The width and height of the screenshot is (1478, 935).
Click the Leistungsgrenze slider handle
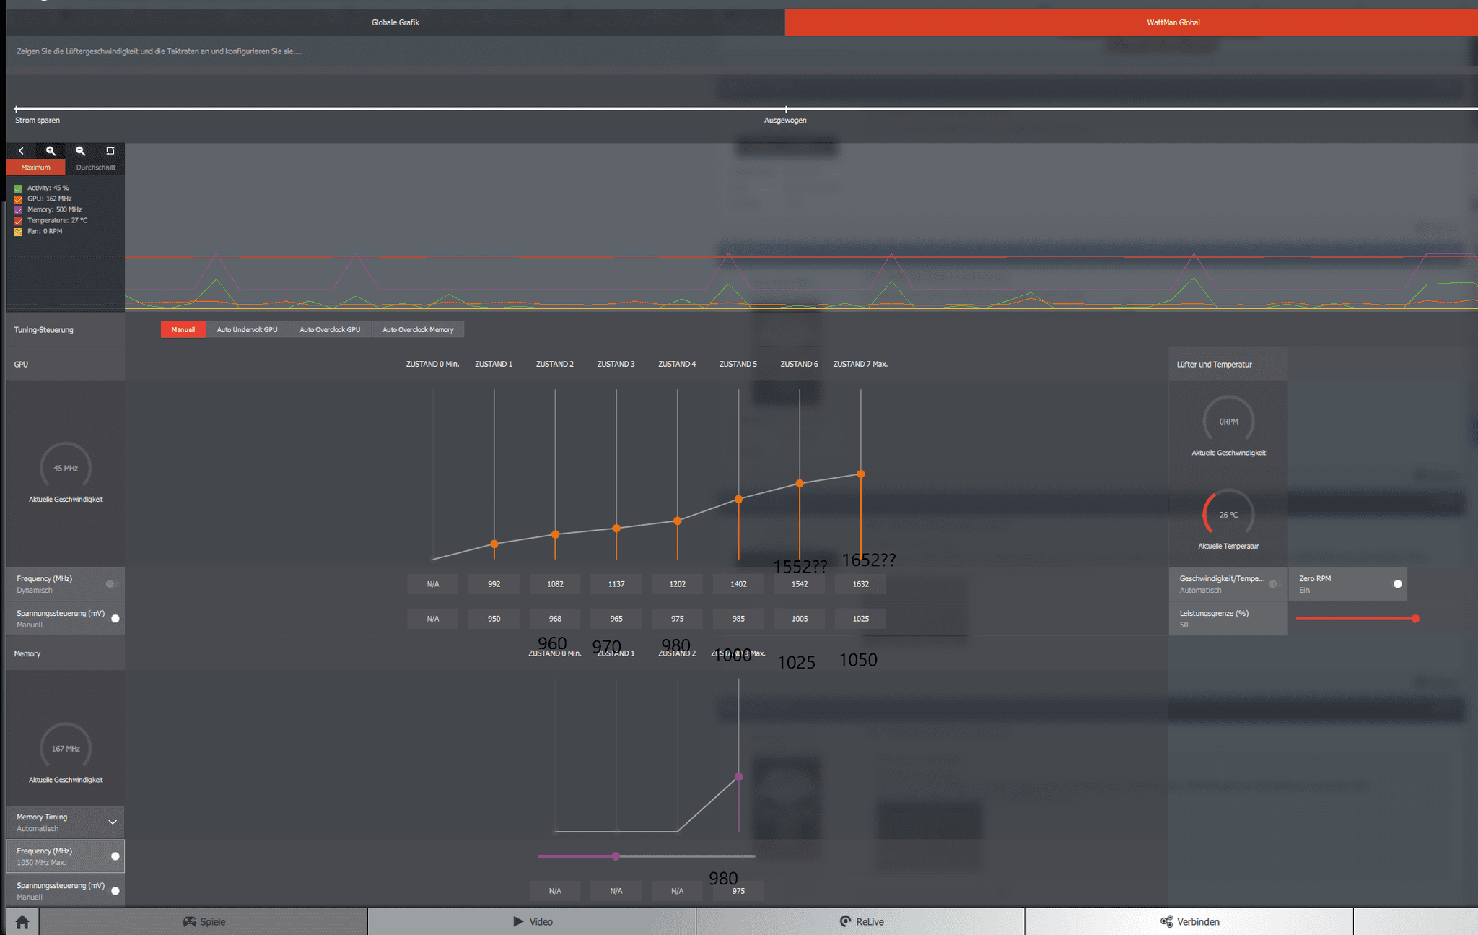pos(1415,619)
